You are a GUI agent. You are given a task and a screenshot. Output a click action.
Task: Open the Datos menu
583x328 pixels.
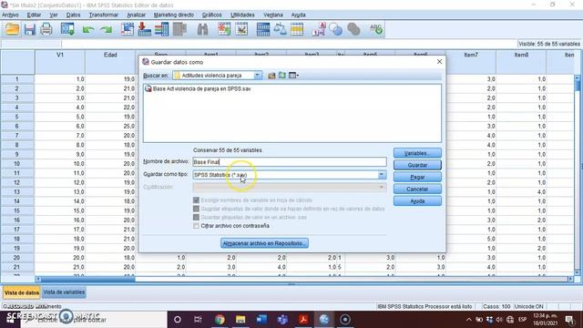pos(73,15)
